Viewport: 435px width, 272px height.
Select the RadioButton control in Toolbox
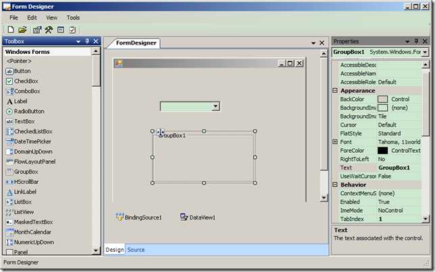point(25,111)
